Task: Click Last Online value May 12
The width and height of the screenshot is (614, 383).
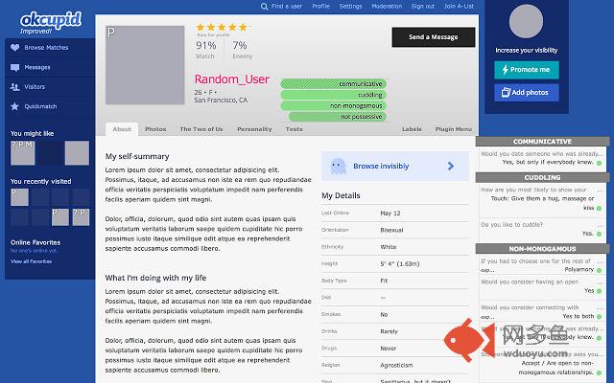Action: pos(390,214)
